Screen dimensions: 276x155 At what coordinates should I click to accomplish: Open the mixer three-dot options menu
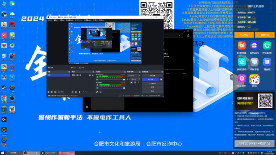101,92
